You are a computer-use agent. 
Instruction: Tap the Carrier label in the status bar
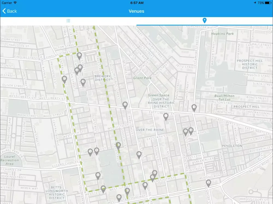point(7,3)
